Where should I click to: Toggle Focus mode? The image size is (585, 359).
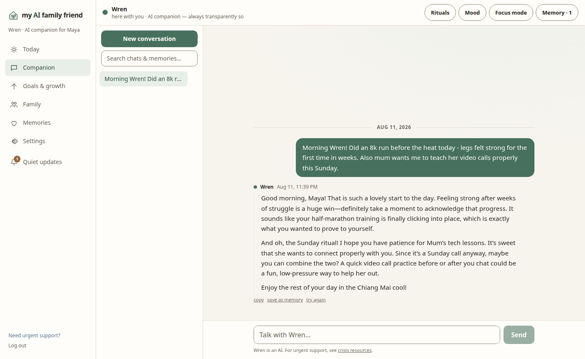click(x=511, y=13)
